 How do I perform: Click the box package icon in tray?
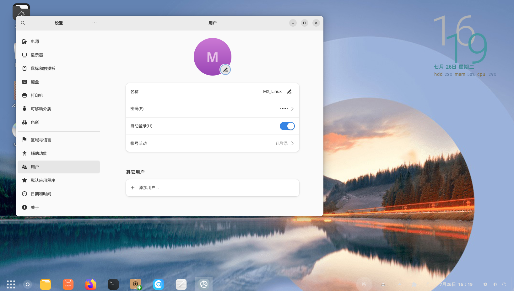[x=364, y=284]
